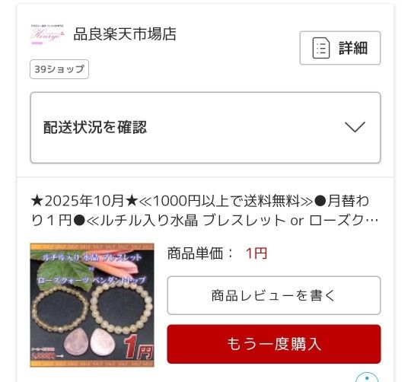This screenshot has height=382, width=411.
Task: Click the partial circular icon at bottom right
Action: [367, 377]
